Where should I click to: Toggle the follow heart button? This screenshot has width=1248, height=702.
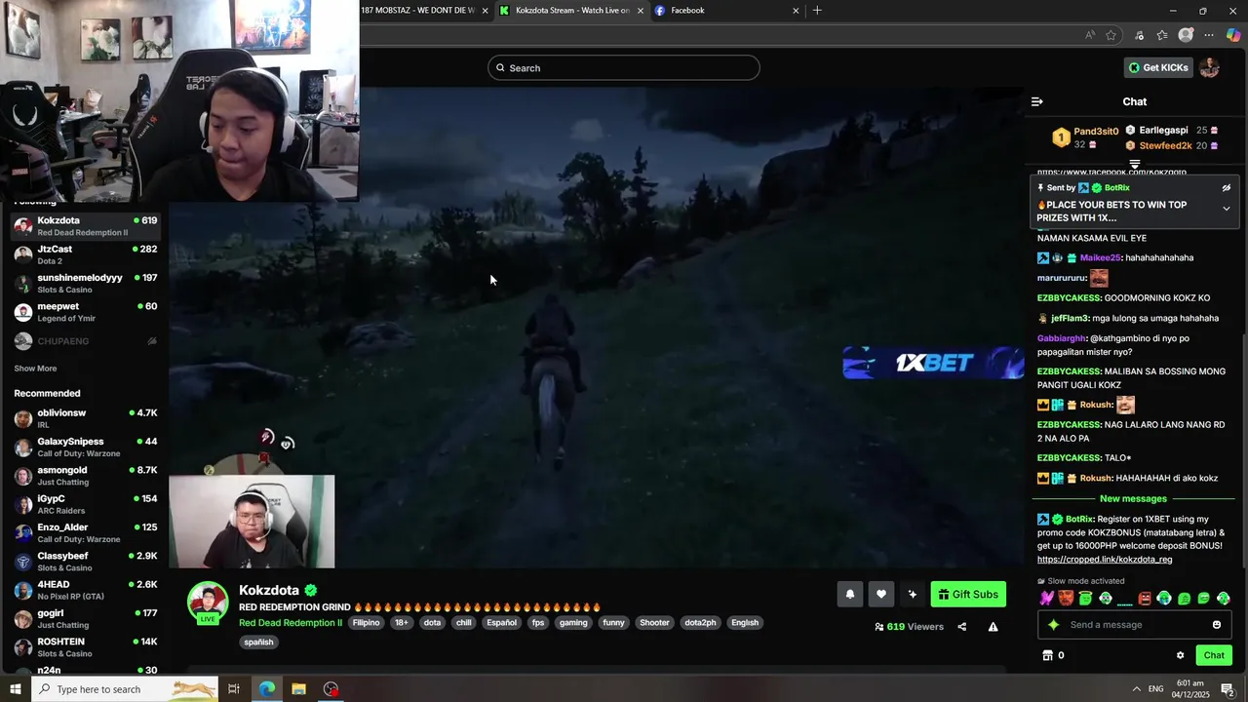coord(880,594)
